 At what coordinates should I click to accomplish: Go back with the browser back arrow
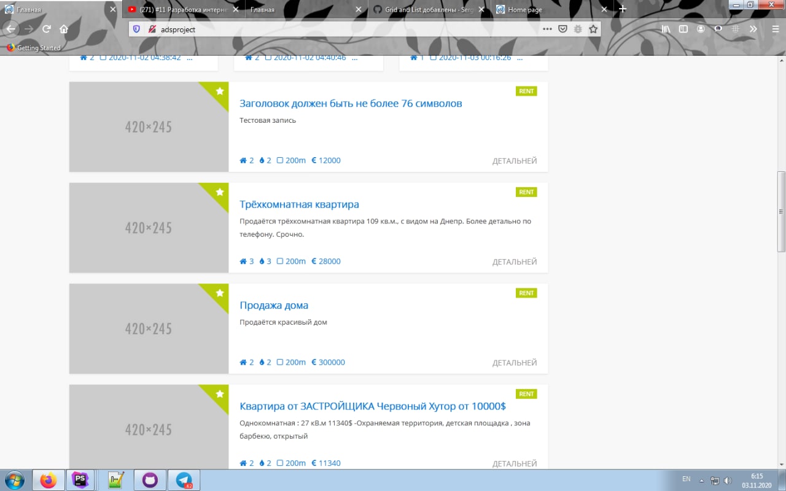tap(10, 29)
